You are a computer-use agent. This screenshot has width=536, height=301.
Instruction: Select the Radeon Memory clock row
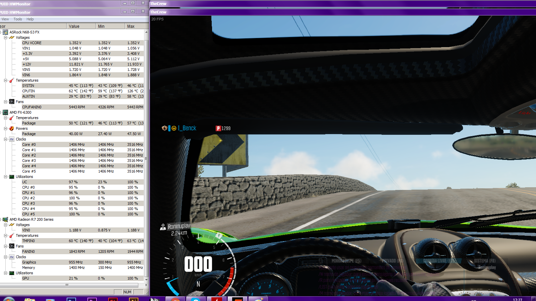tap(83, 268)
